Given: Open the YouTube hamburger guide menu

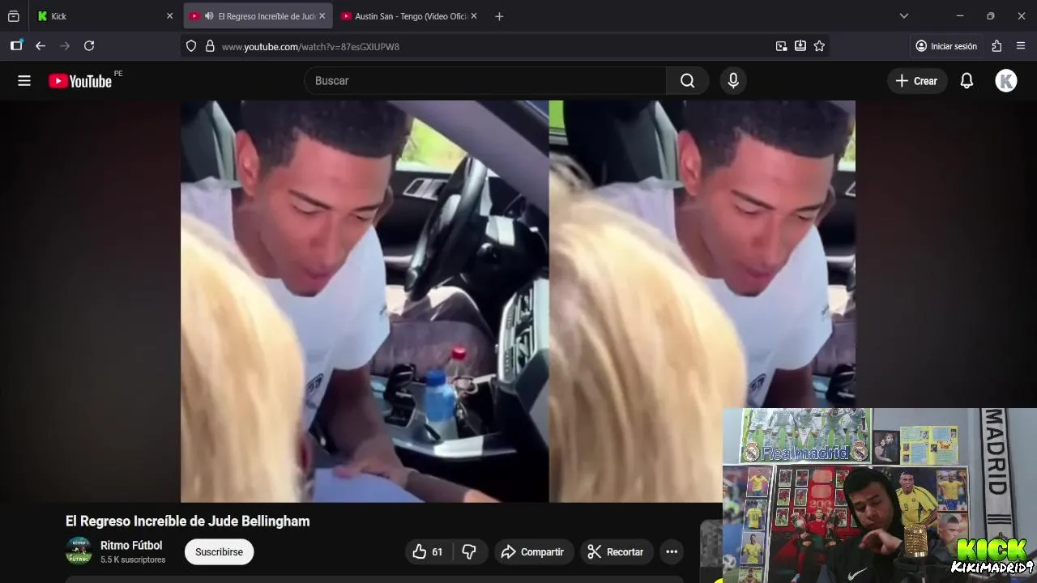Looking at the screenshot, I should (24, 81).
